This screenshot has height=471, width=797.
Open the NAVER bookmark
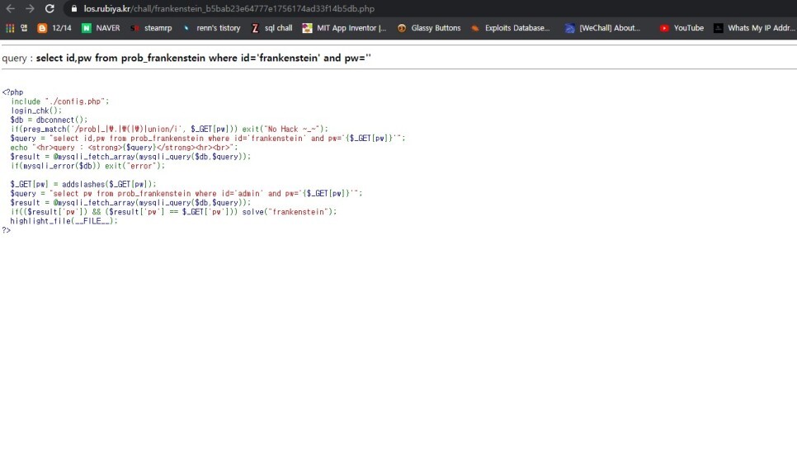click(101, 28)
